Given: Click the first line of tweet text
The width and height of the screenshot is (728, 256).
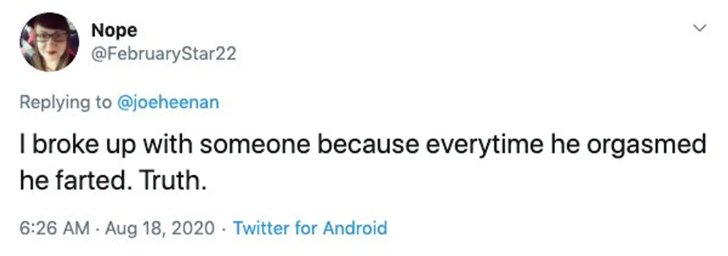Looking at the screenshot, I should (x=362, y=145).
